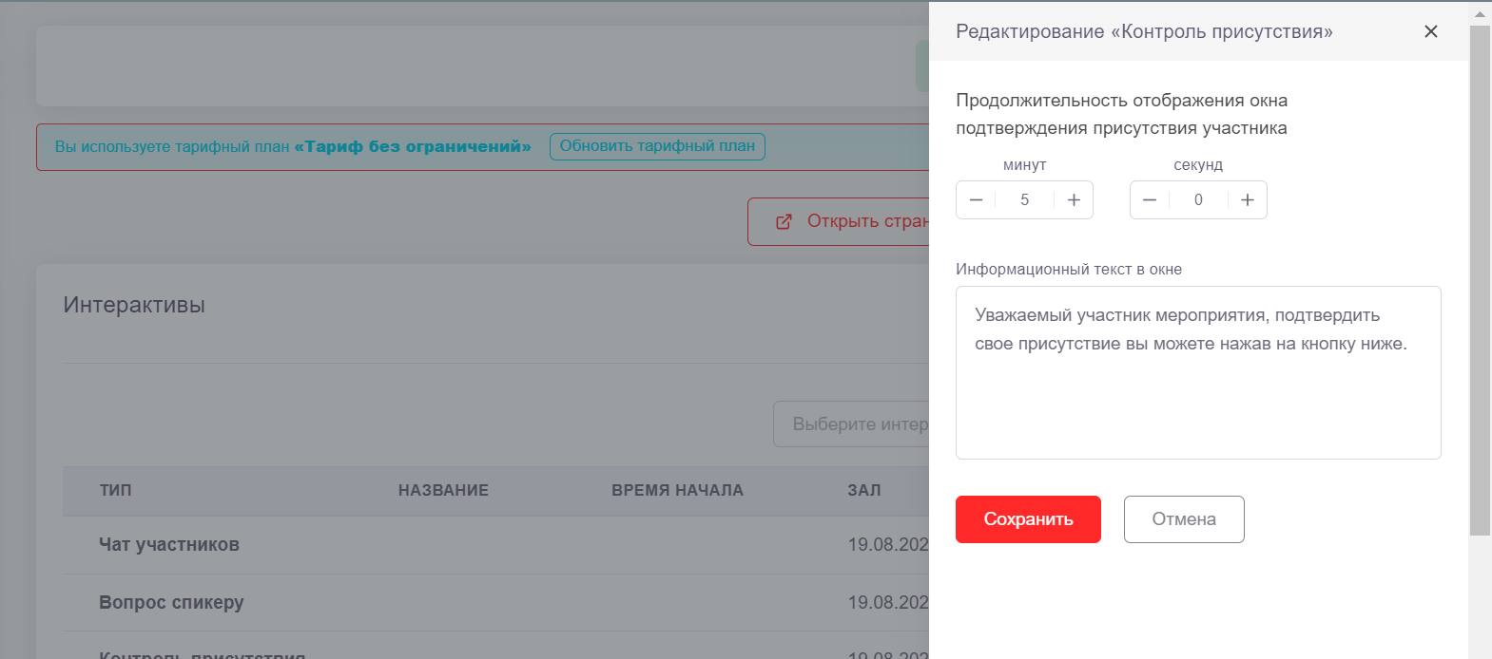Click the ТИП column header
The image size is (1492, 659).
point(116,491)
